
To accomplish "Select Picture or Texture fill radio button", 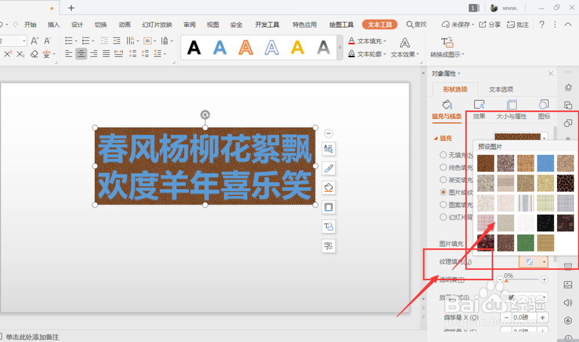I will click(x=443, y=192).
